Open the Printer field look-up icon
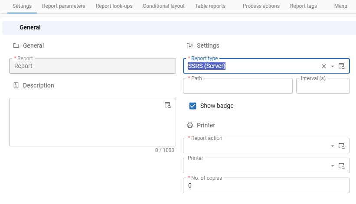Screen dimensions: 356x204 tap(341, 166)
